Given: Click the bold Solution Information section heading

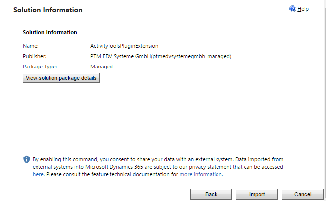Looking at the screenshot, I should click(x=50, y=32).
